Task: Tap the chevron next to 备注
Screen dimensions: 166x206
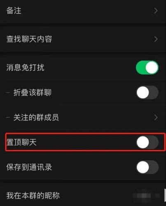Action: 156,11
